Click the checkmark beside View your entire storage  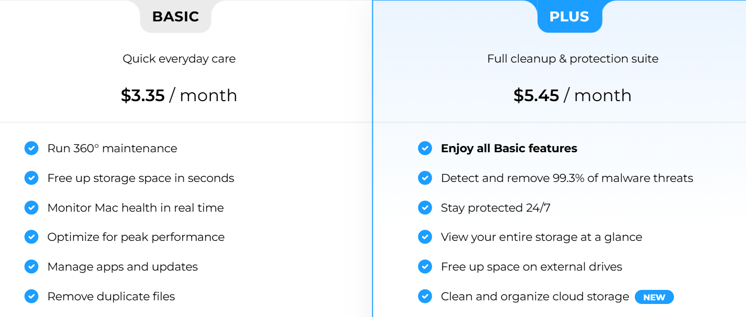[x=425, y=237]
